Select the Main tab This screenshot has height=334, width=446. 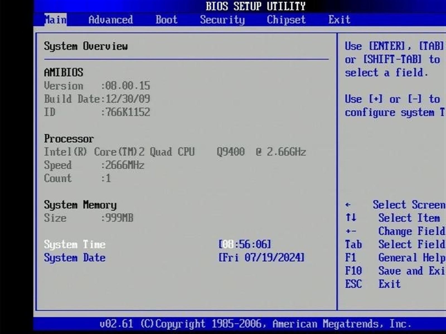tap(55, 20)
